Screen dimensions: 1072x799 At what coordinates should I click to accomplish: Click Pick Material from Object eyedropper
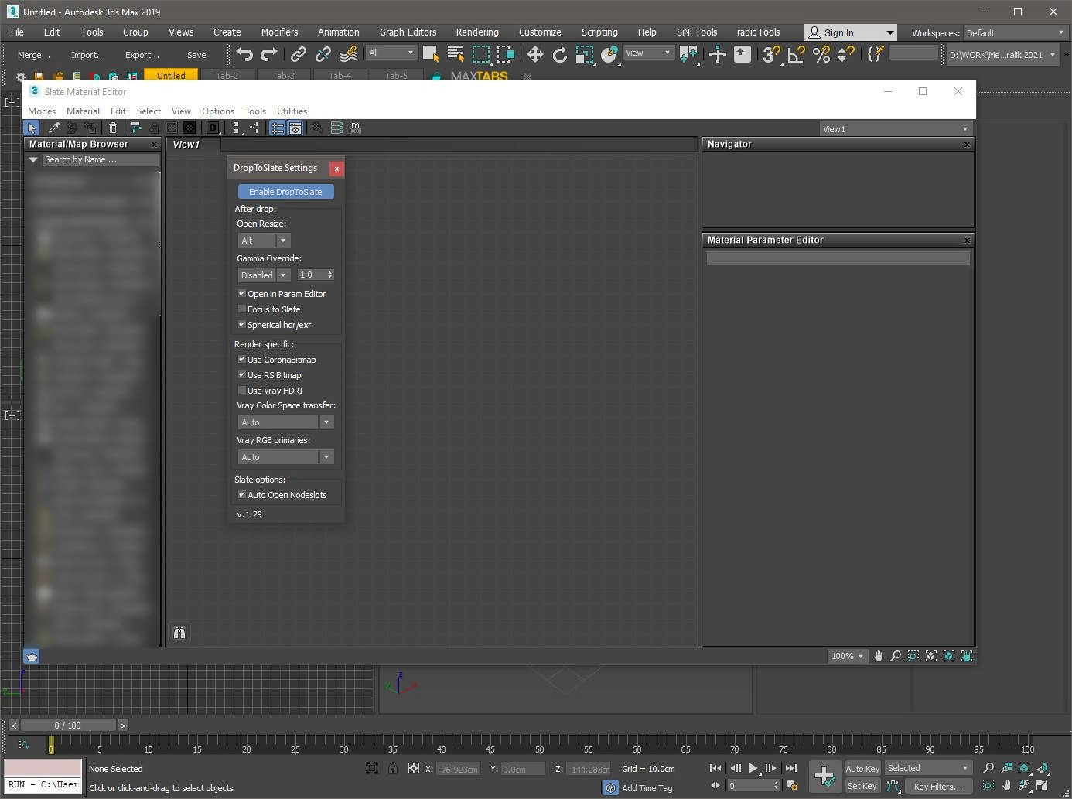pyautogui.click(x=53, y=128)
